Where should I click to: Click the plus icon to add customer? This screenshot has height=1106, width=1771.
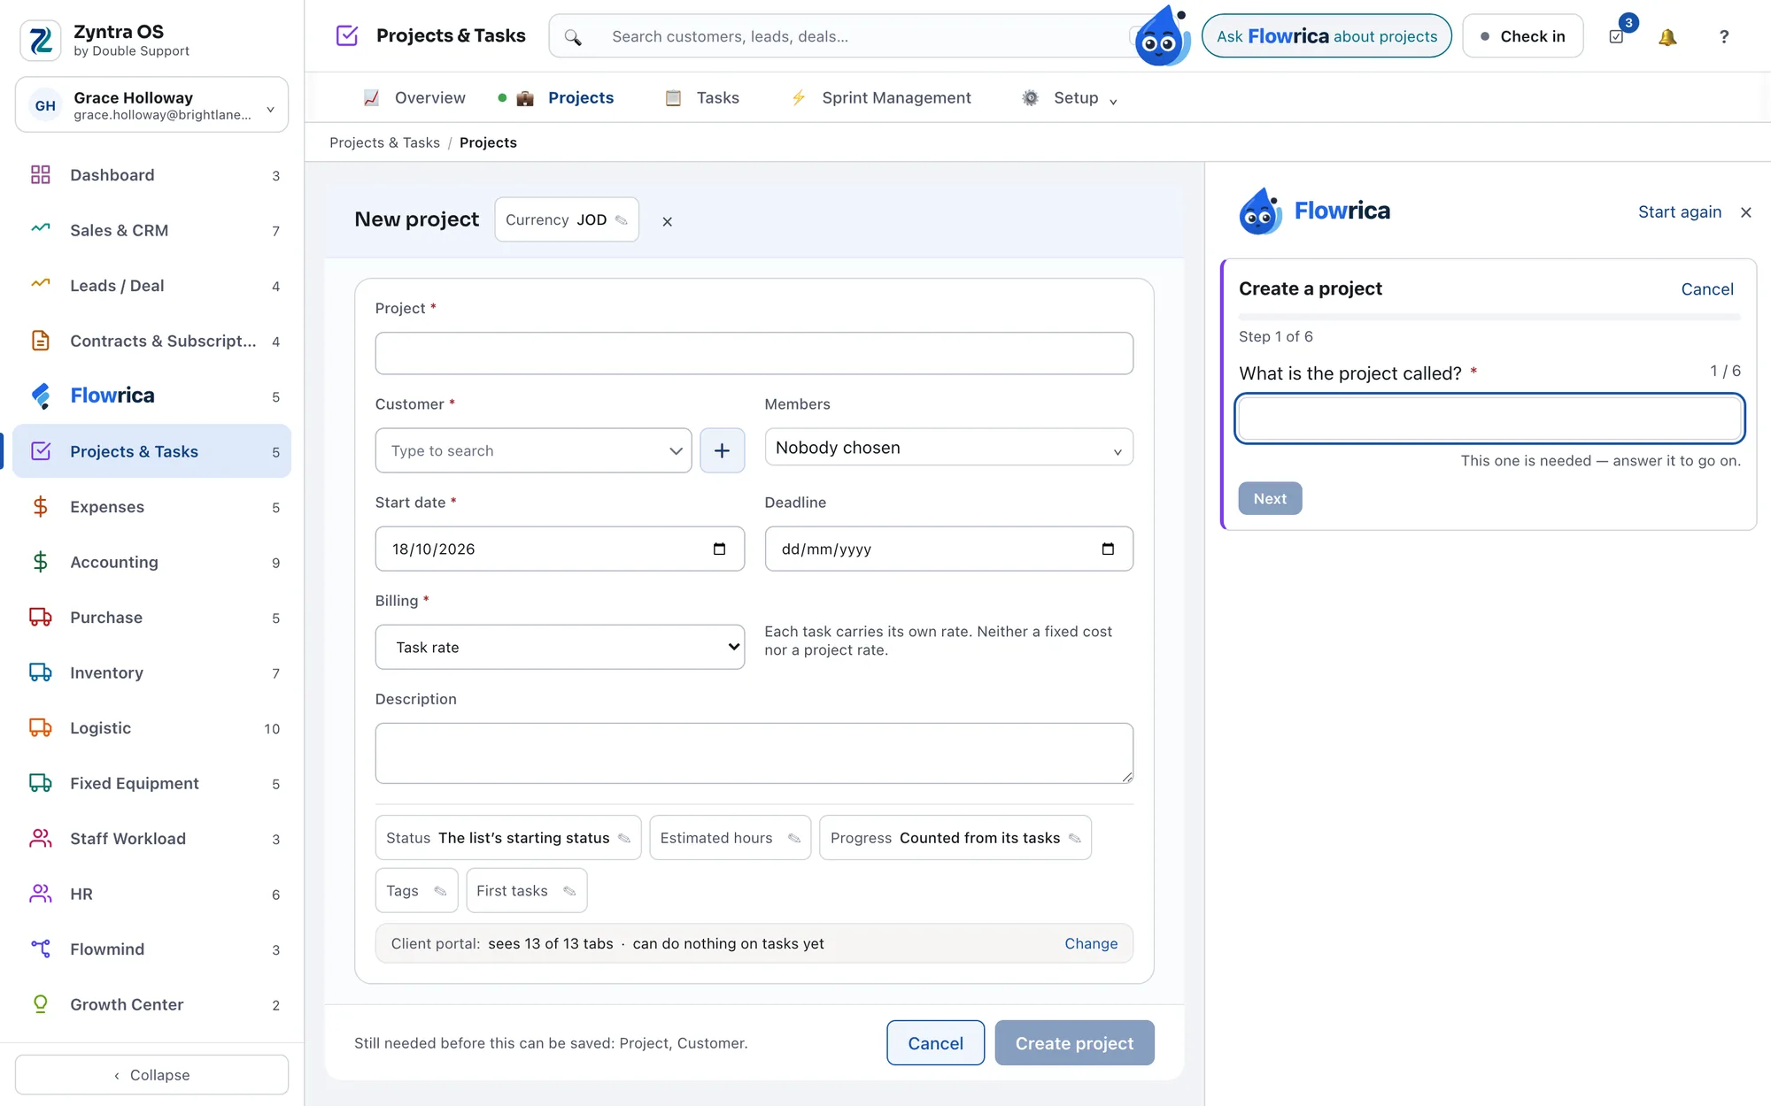tap(722, 450)
